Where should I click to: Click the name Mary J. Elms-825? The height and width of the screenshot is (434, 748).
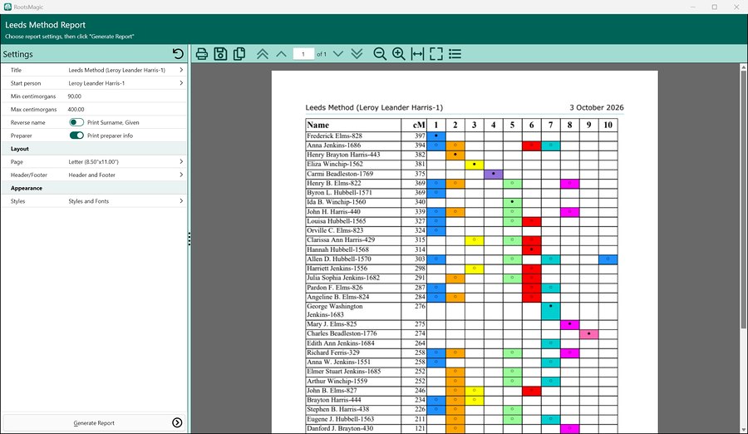pyautogui.click(x=332, y=324)
